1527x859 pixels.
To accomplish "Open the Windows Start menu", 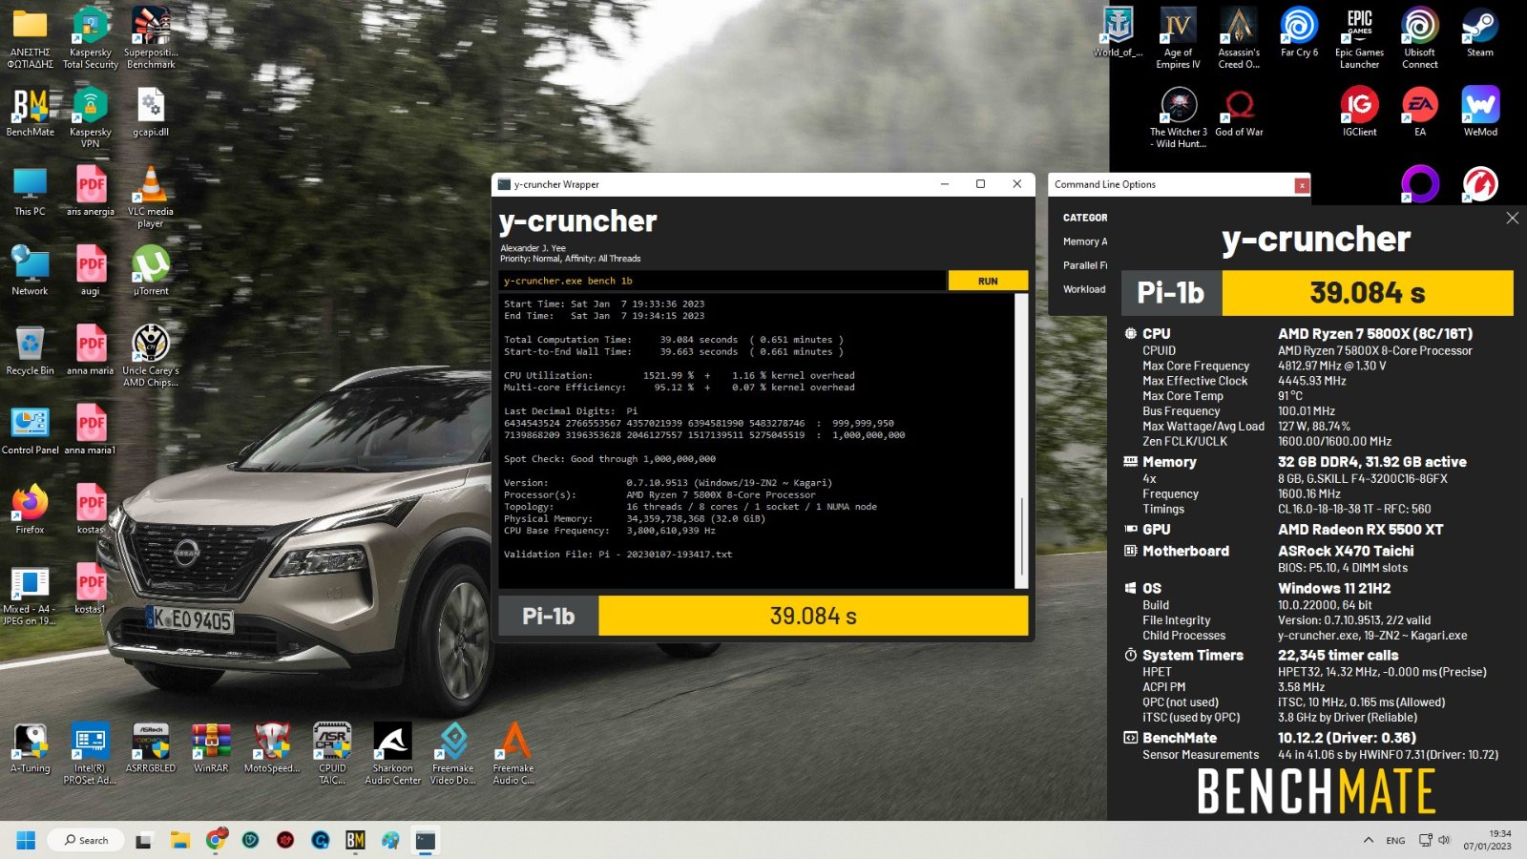I will coord(26,840).
